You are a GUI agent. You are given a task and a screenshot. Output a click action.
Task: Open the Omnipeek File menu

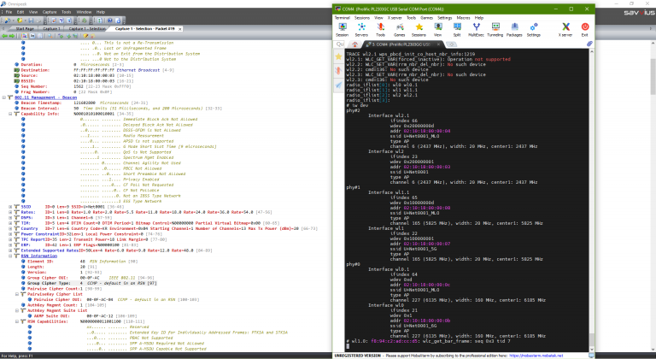[x=9, y=12]
